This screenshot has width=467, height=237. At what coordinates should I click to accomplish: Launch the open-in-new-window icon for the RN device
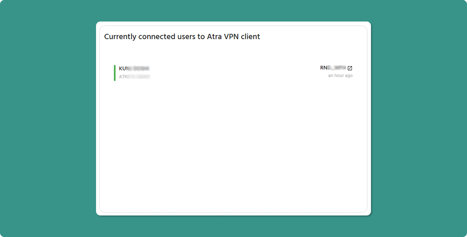pos(350,68)
